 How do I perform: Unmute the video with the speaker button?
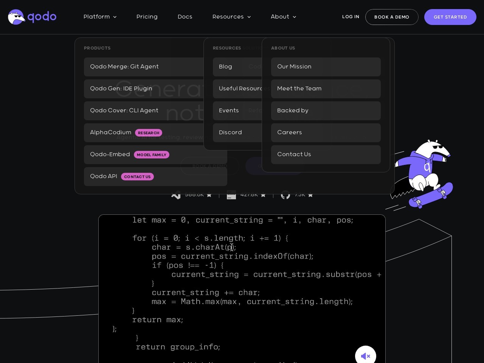365,356
